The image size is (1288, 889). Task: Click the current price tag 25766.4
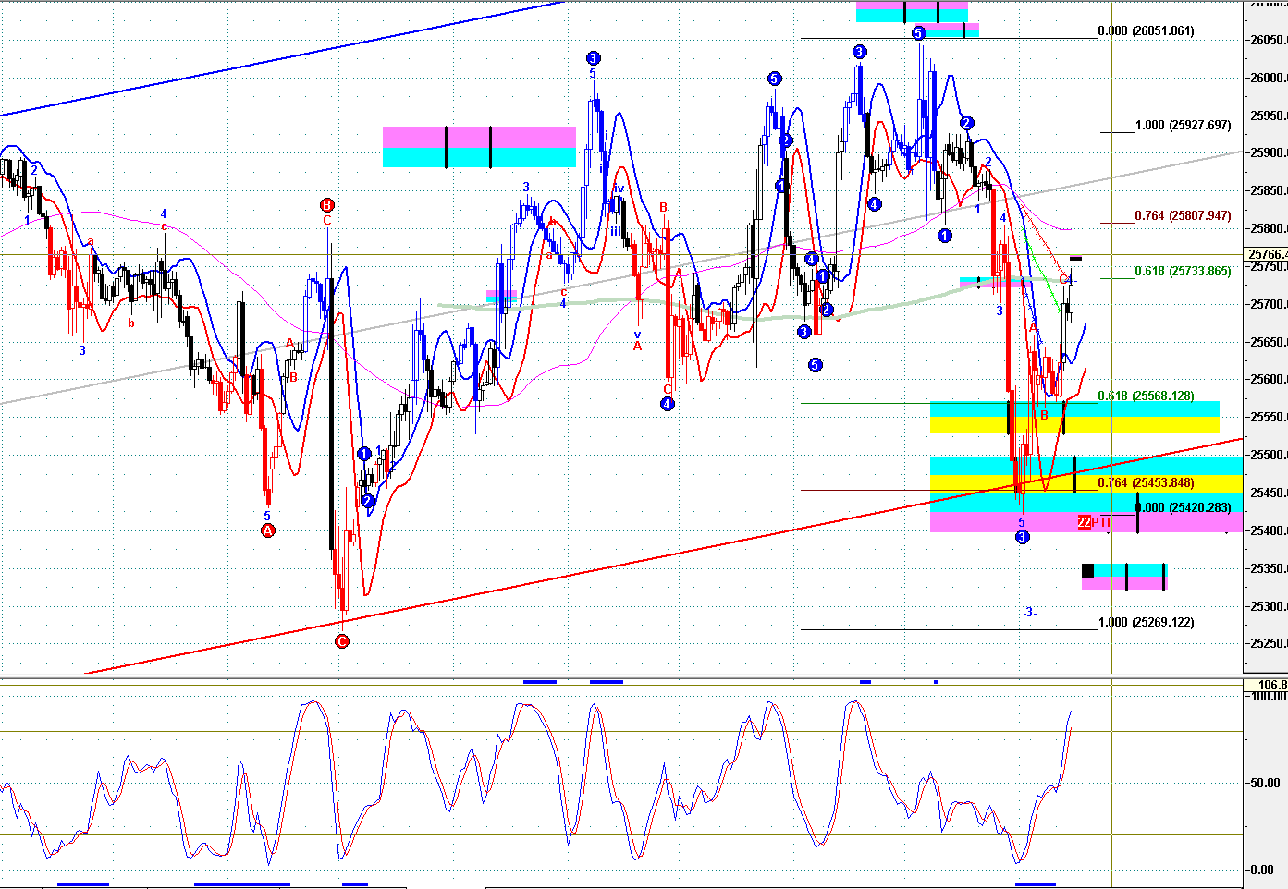point(1266,254)
